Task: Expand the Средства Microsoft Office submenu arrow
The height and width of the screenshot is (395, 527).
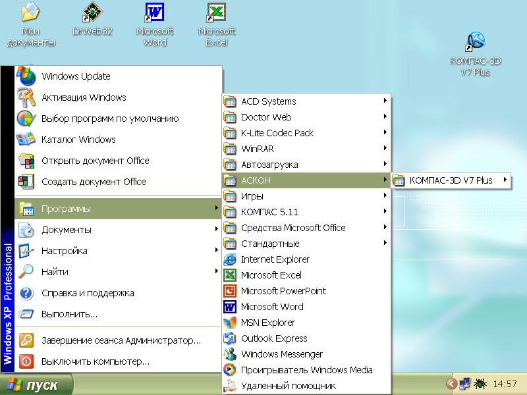Action: coord(385,226)
